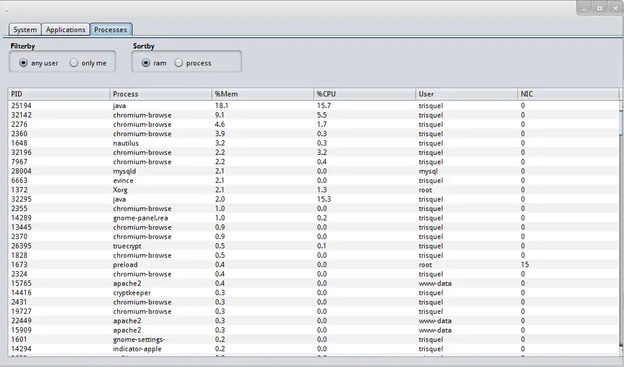Select the 'any user' filter option

click(x=23, y=63)
